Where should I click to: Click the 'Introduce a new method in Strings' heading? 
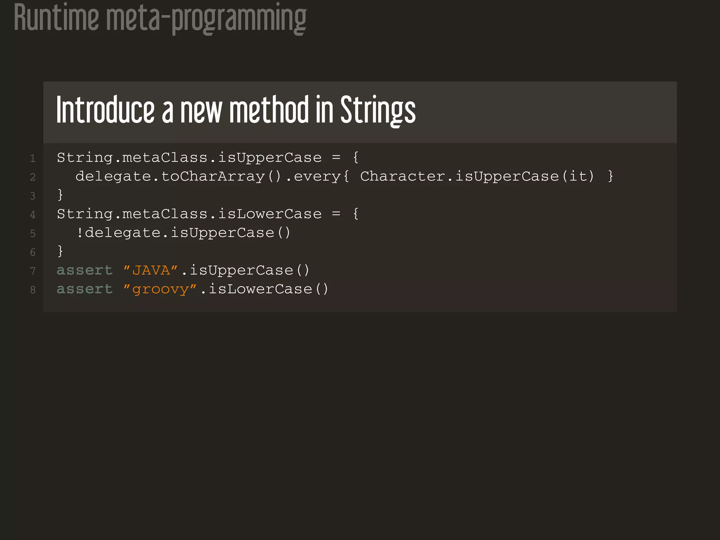tap(236, 110)
